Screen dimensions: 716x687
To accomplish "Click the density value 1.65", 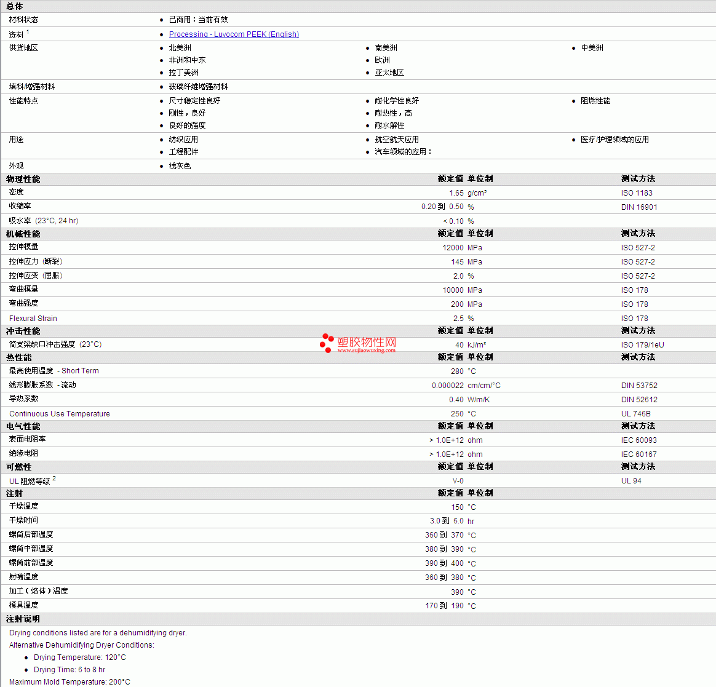I will click(456, 193).
